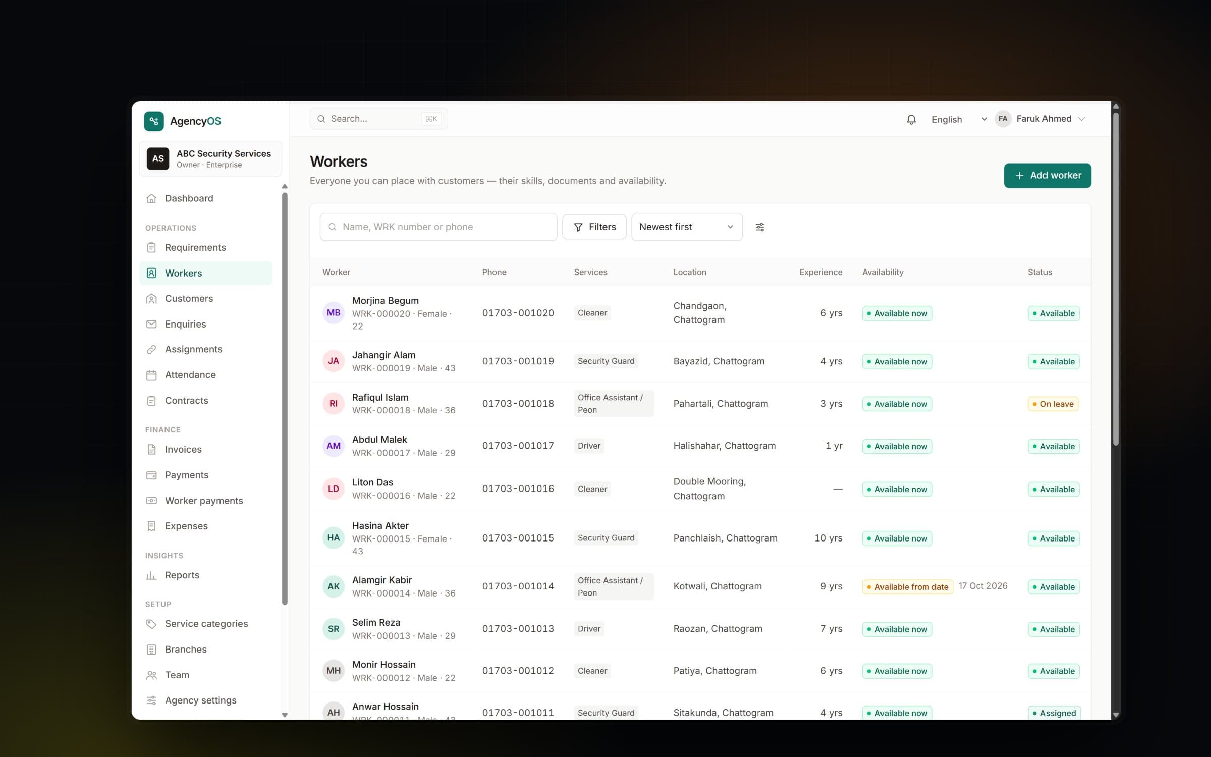
Task: Click the Expenses receipt icon
Action: [x=151, y=526]
